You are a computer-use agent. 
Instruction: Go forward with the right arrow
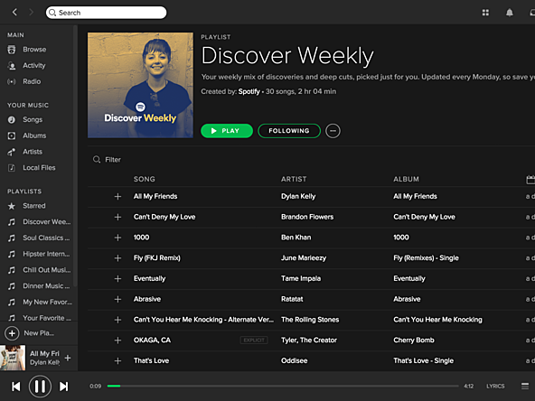31,13
